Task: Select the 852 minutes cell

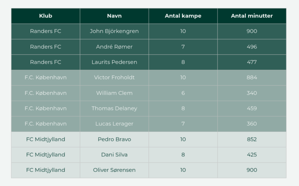Action: click(252, 139)
